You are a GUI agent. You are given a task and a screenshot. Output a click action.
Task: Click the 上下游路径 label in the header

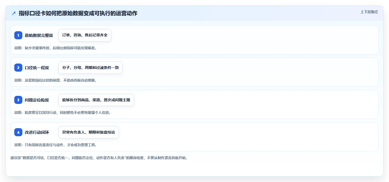(369, 12)
